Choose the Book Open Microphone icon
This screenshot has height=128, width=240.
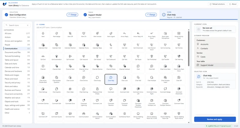[165, 35]
